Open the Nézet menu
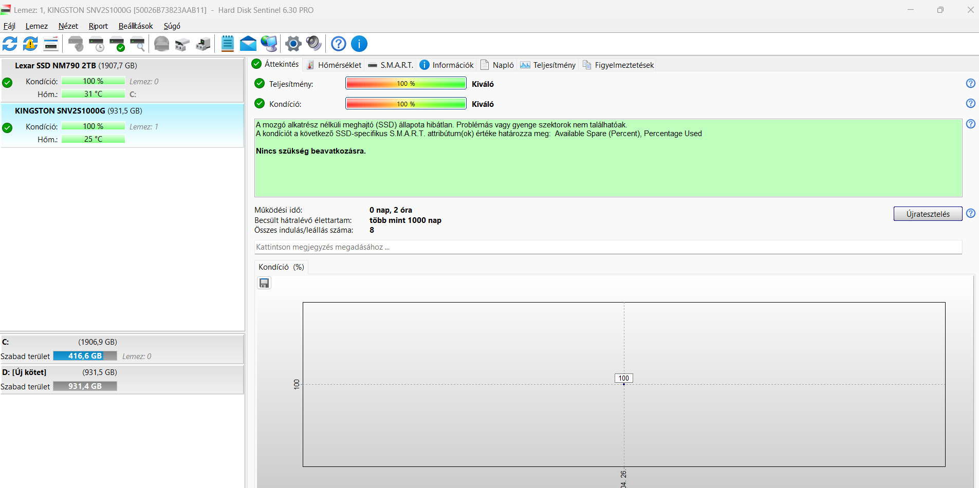Image resolution: width=979 pixels, height=488 pixels. pyautogui.click(x=68, y=26)
